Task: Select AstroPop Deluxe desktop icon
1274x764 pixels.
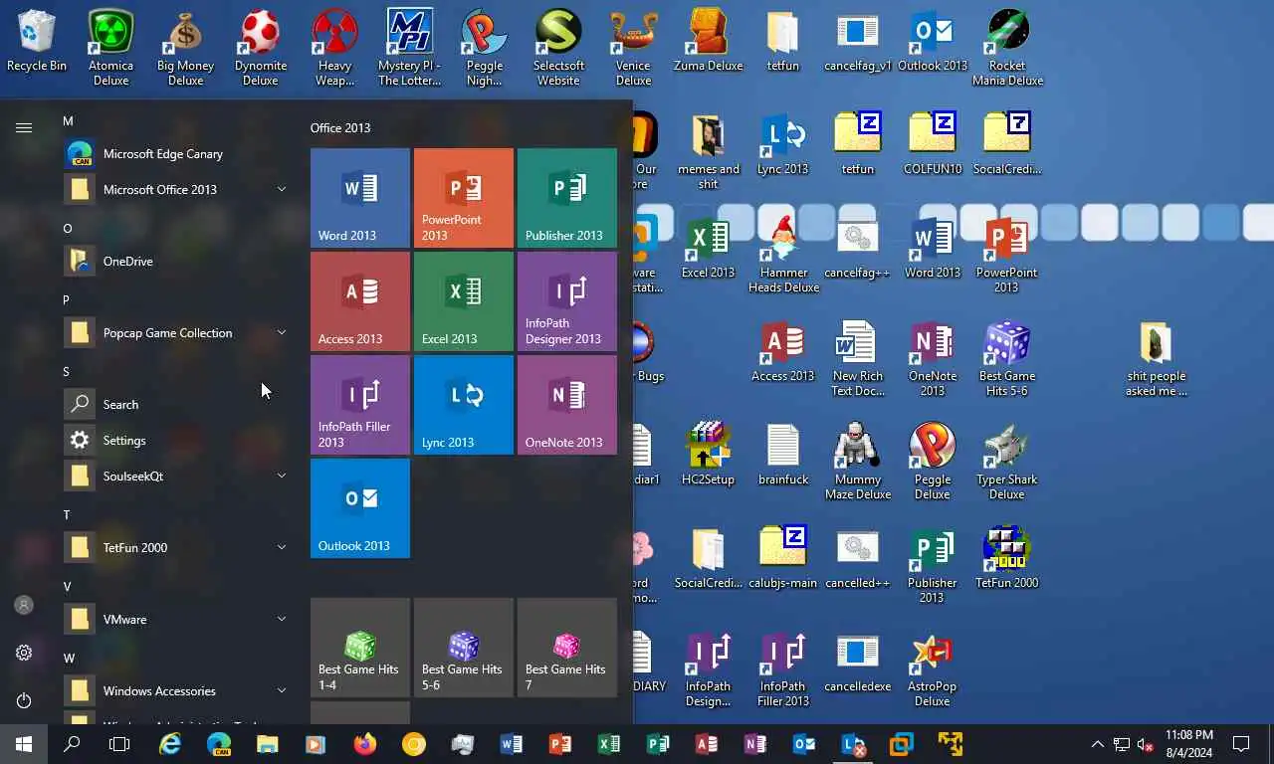Action: click(x=933, y=668)
